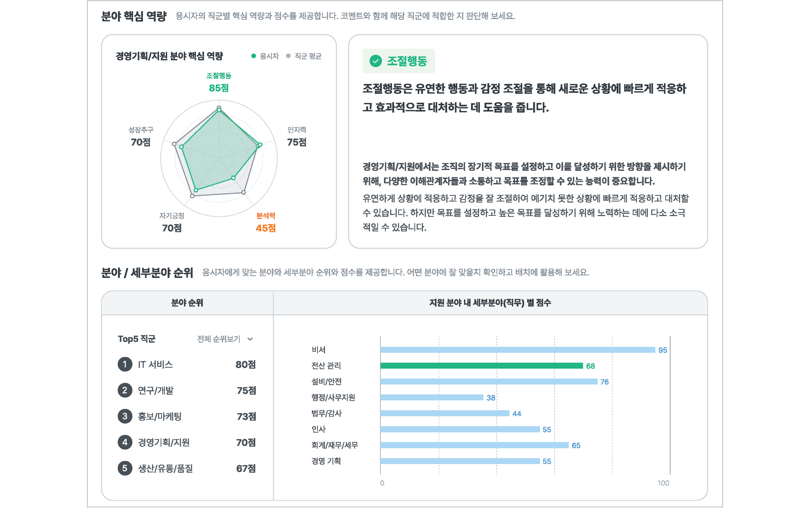Viewport: 810px width, 508px height.
Task: Enable the highlighted 조절행동 competency badge
Action: [x=398, y=62]
